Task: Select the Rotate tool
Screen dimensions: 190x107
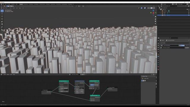Action: [x=2, y=19]
